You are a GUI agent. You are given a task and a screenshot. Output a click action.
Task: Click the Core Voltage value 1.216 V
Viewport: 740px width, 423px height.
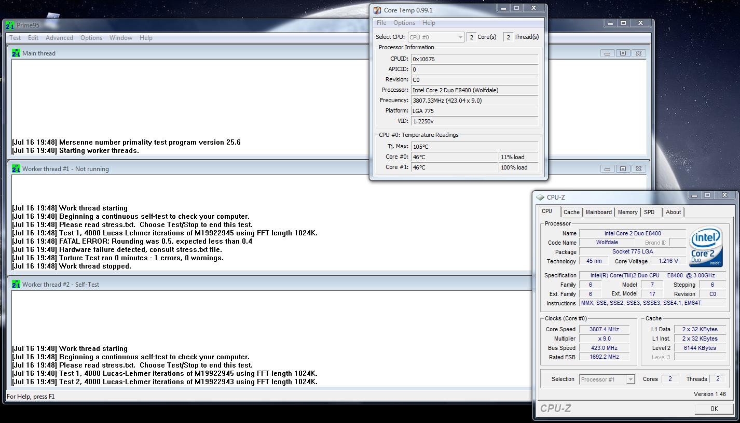coord(667,261)
